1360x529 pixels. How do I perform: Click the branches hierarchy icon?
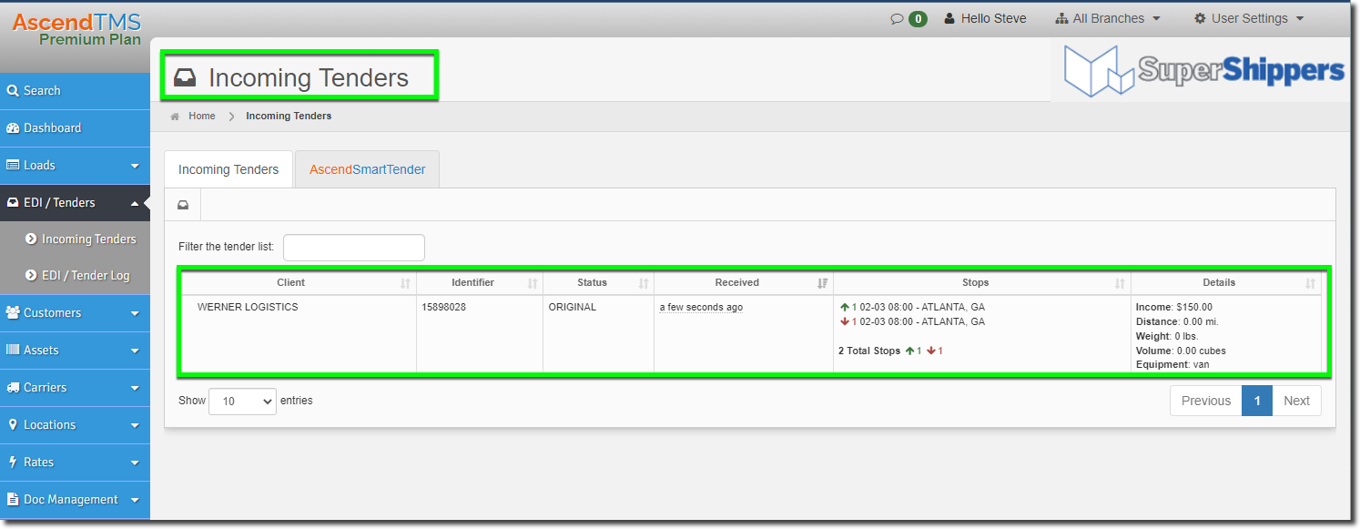[1061, 18]
